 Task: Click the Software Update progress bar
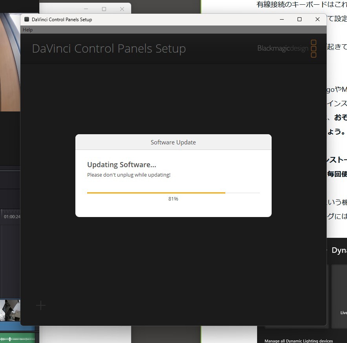pos(173,193)
